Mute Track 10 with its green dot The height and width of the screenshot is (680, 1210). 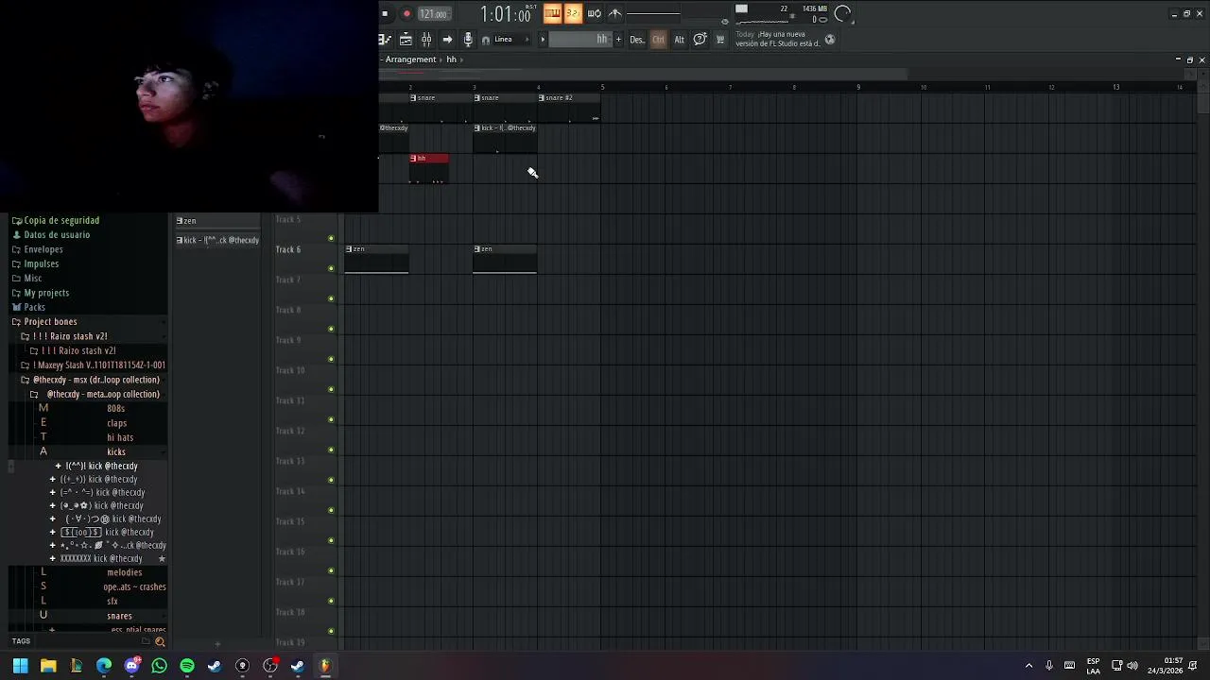(331, 389)
